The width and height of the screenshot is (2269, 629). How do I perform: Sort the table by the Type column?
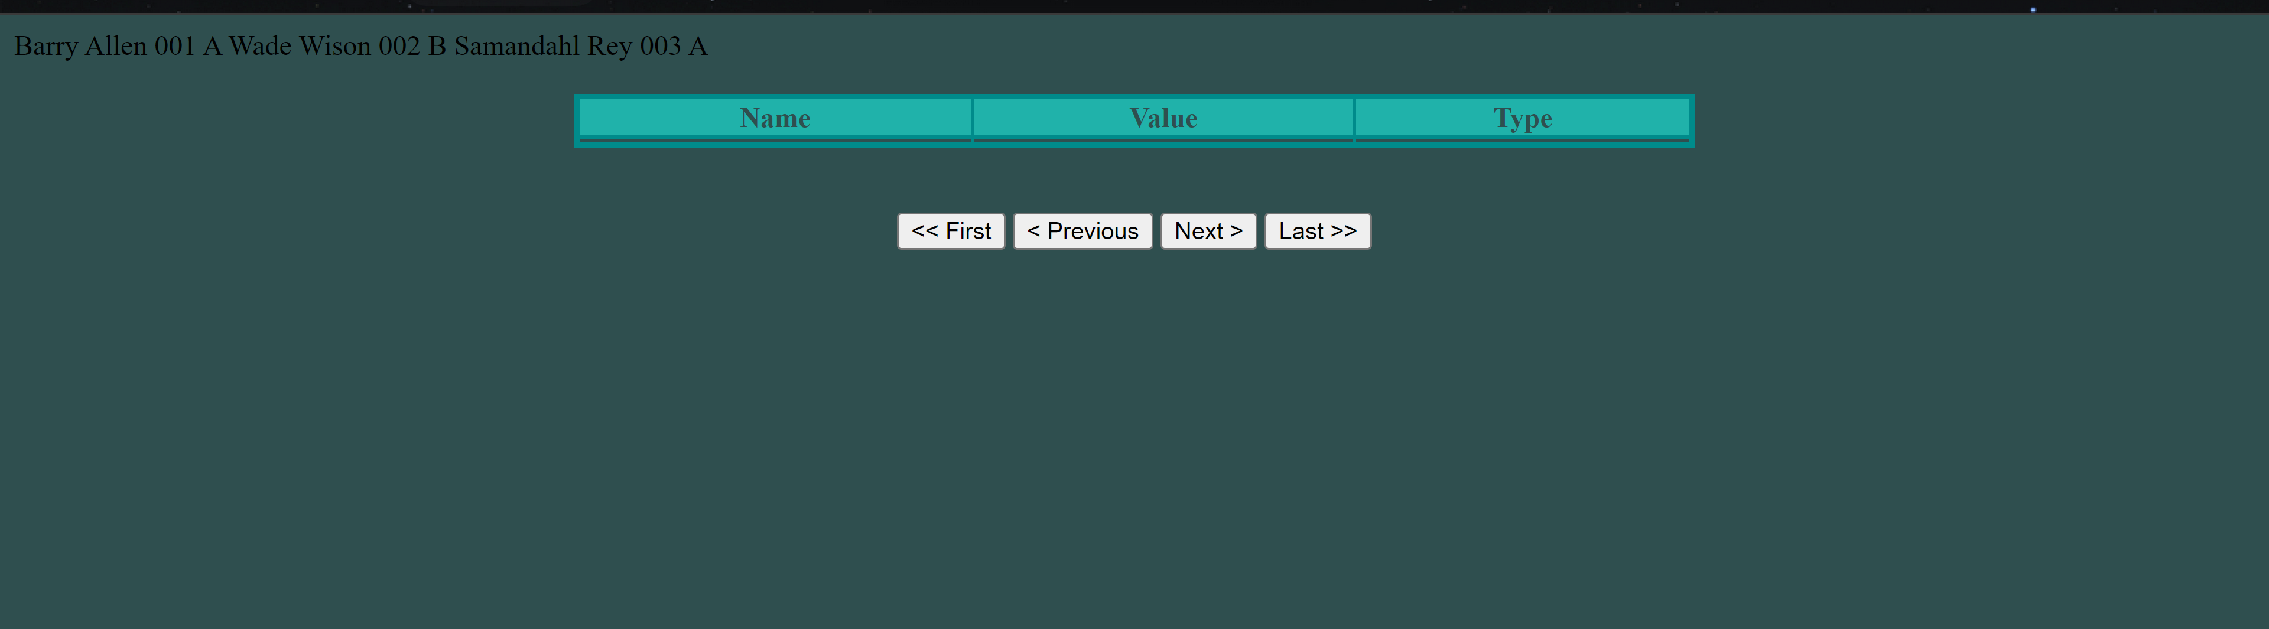click(1523, 117)
